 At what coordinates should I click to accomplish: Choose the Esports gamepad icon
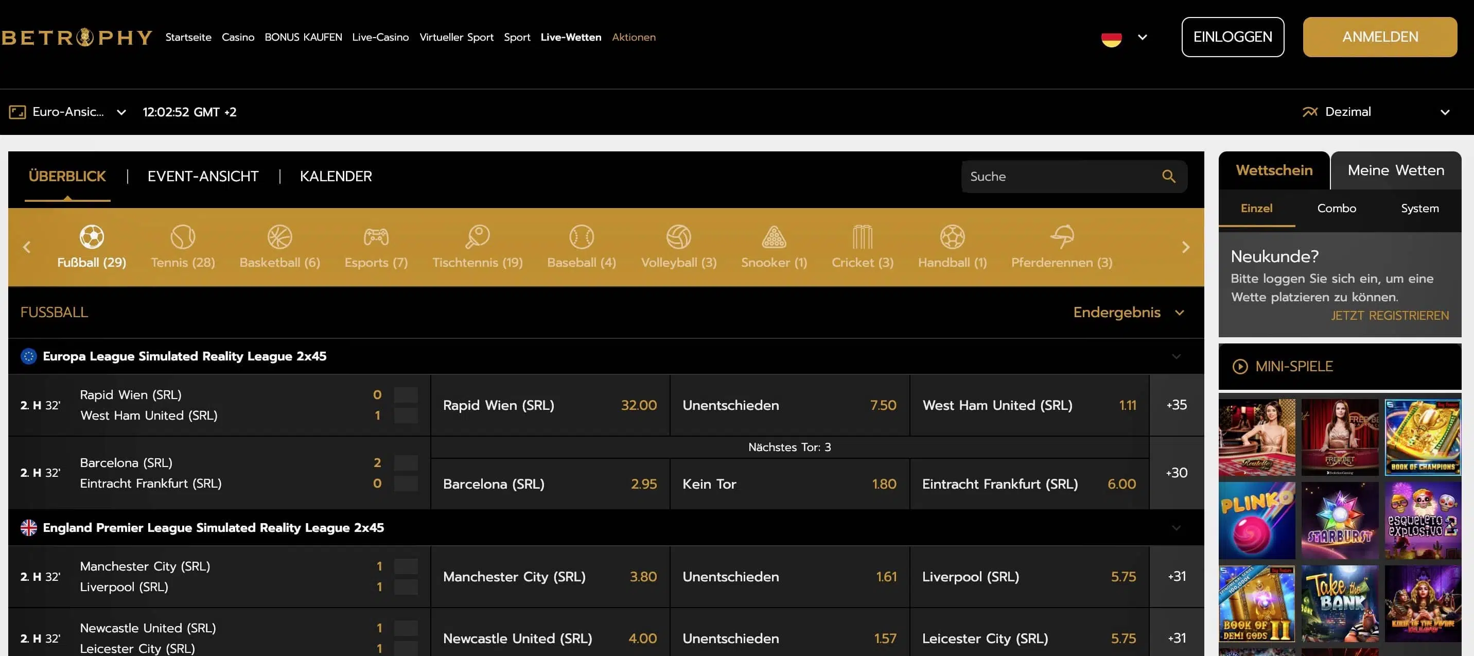376,236
